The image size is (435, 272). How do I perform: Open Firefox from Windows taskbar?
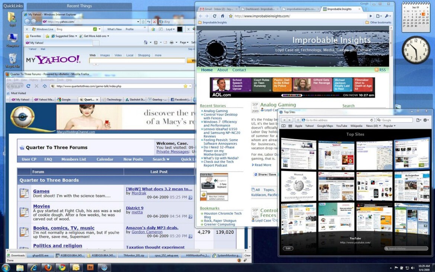48,268
